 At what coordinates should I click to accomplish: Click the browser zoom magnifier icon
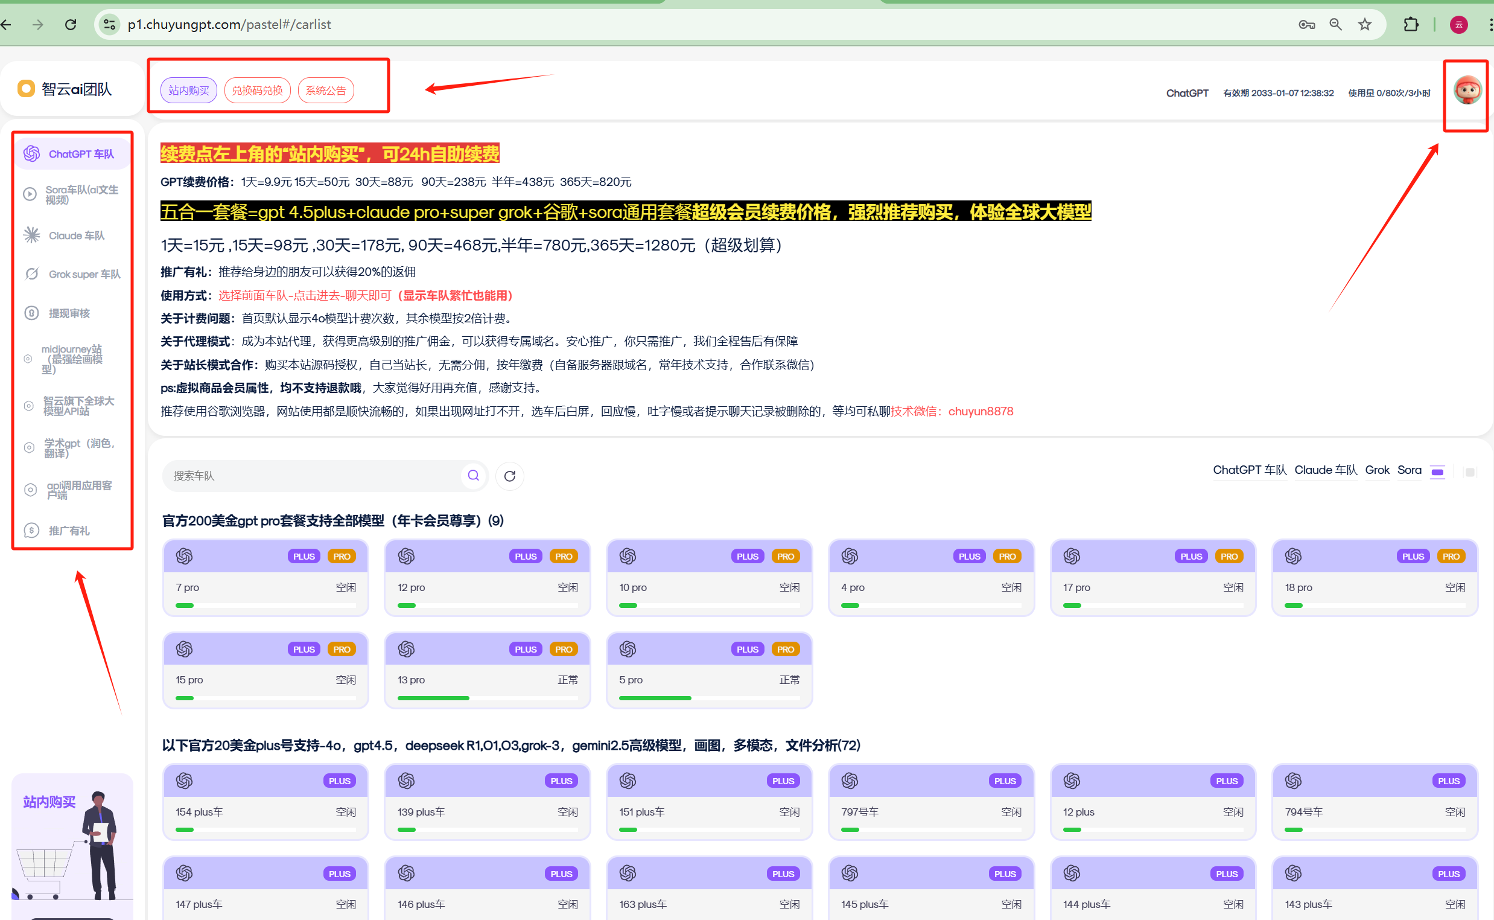click(x=1335, y=24)
